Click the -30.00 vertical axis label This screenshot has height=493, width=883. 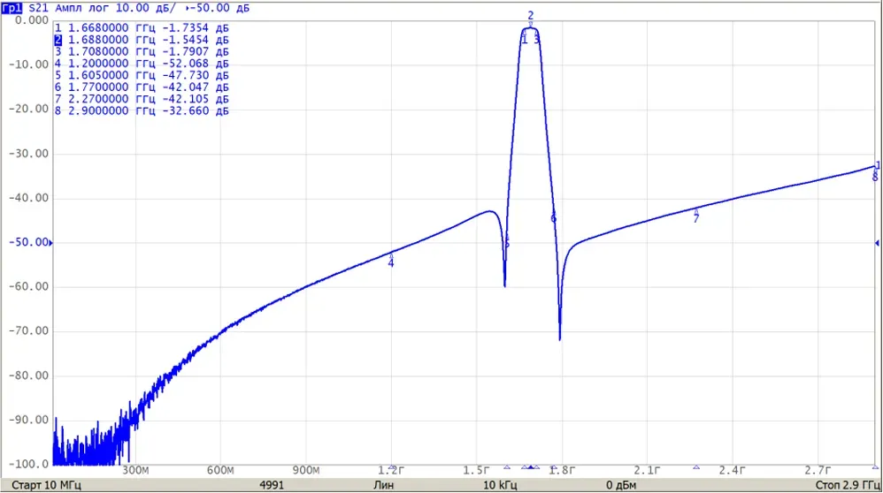point(28,154)
